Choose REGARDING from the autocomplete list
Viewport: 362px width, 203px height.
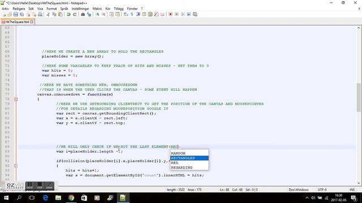(189, 167)
